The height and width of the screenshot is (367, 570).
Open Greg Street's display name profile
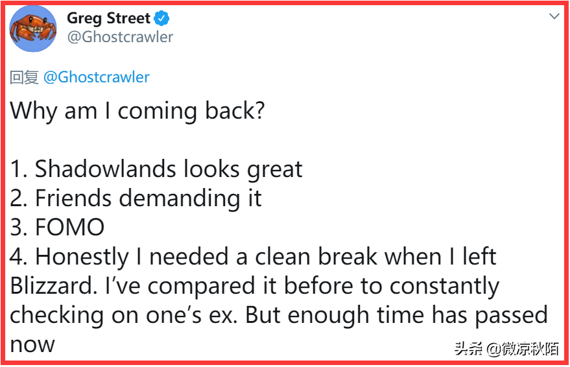[x=108, y=18]
